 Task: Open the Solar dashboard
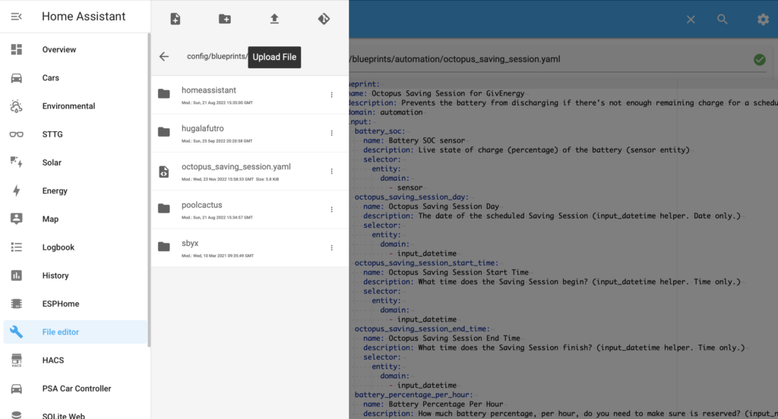pos(74,162)
